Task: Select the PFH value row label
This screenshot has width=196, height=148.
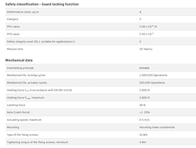Action: [13, 27]
